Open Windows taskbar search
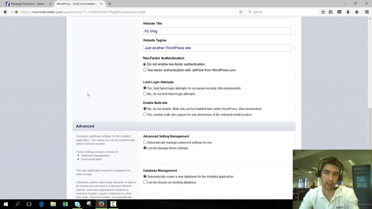 pos(17,204)
